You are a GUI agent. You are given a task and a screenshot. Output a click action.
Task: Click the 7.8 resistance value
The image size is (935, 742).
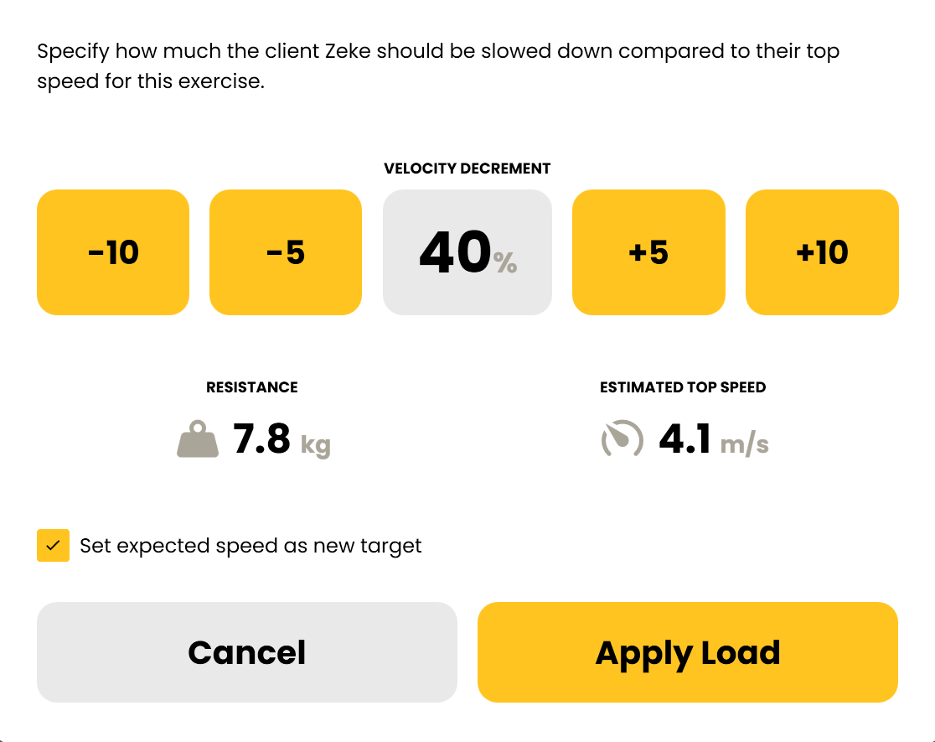[x=261, y=438]
